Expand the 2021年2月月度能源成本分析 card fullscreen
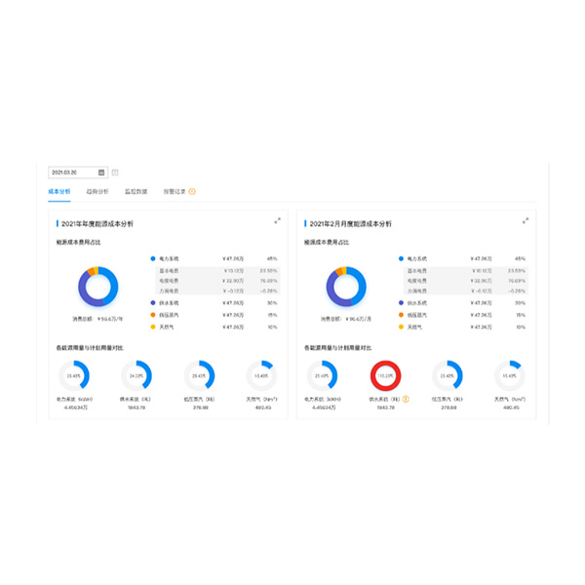Image resolution: width=585 pixels, height=585 pixels. click(526, 221)
